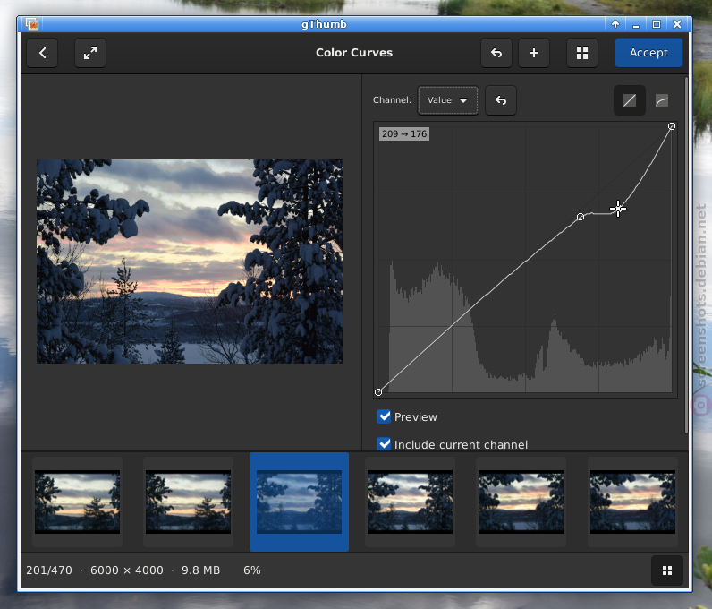Open the Channel dropdown showing Value

click(x=448, y=100)
